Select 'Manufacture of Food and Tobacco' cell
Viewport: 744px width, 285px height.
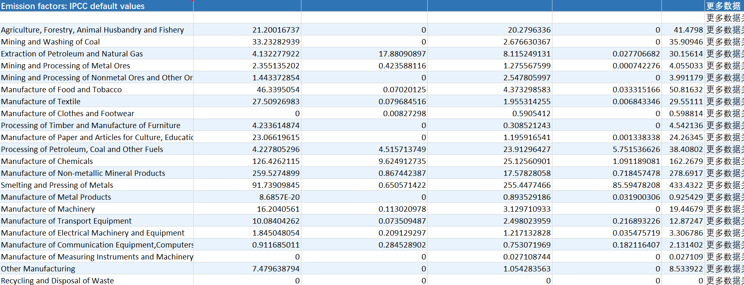pos(97,89)
